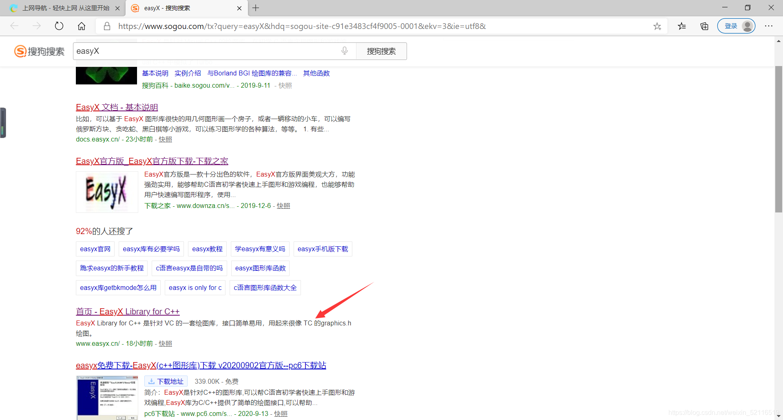783x420 pixels.
Task: Click the docs.easyx.cn/ green URL text
Action: click(x=98, y=139)
